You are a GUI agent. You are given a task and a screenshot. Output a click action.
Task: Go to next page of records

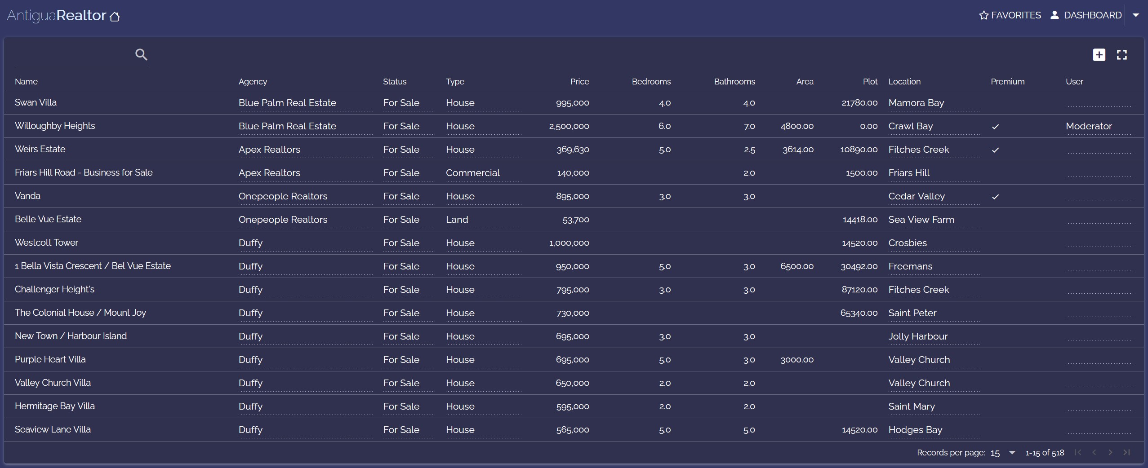(1110, 452)
